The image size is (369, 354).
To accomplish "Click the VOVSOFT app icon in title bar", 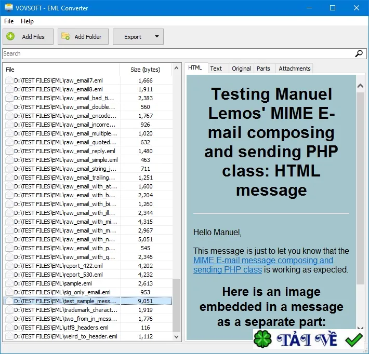I will tap(9, 8).
